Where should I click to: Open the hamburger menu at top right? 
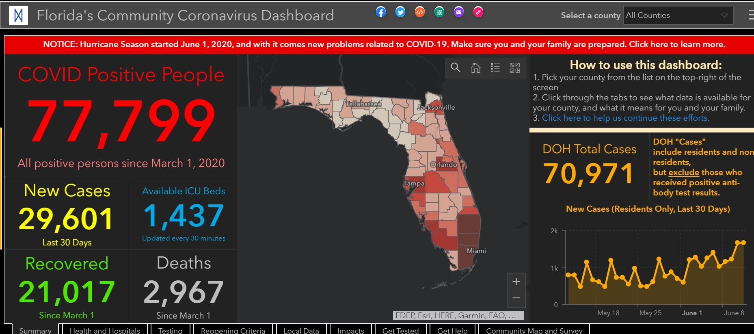tap(751, 15)
